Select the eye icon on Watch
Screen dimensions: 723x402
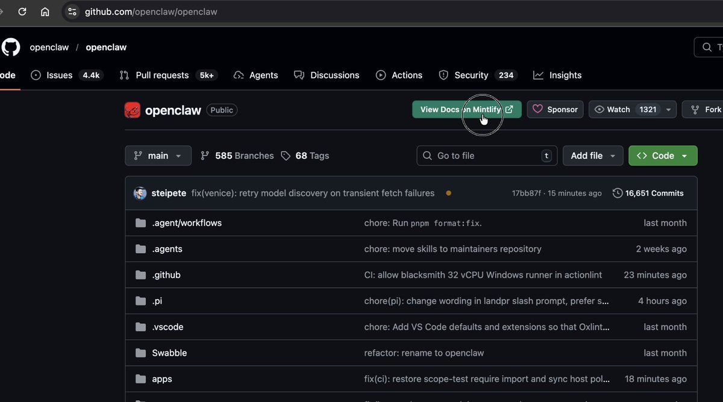pyautogui.click(x=599, y=109)
